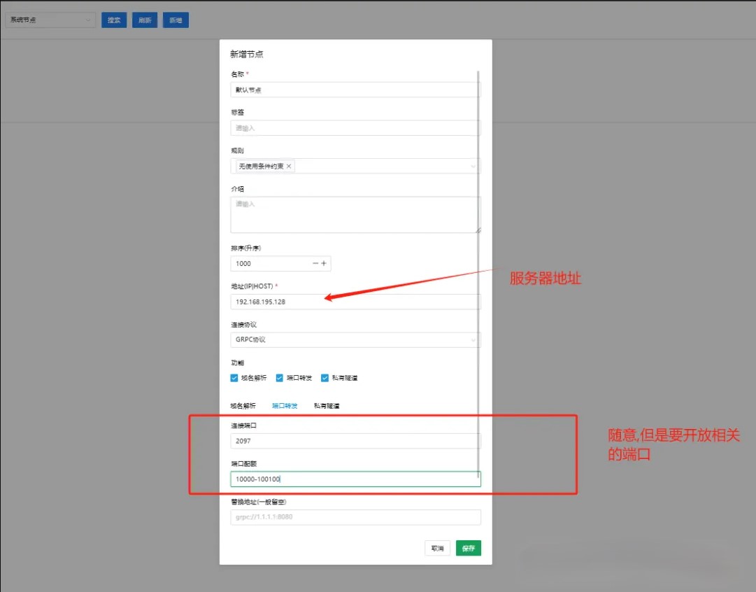Increase the sort order with plus icon
Viewport: 756px width, 592px height.
[324, 264]
